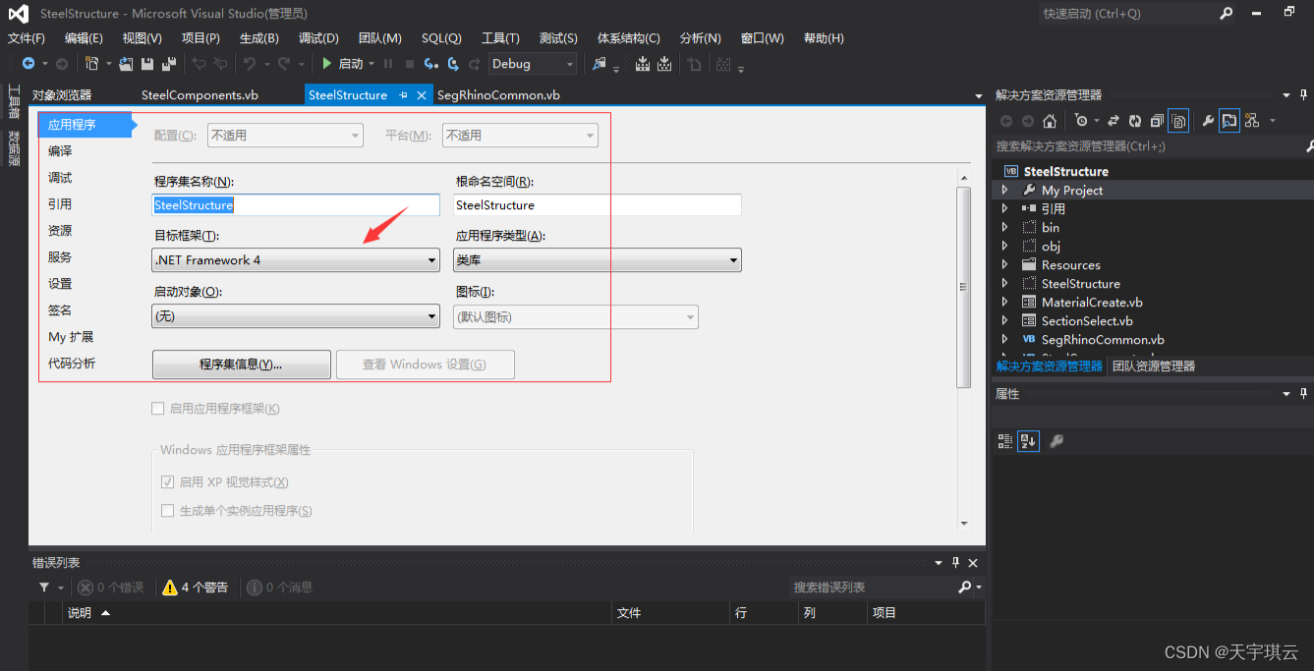Open the 目标框架 .NET Framework 4 dropdown
The width and height of the screenshot is (1314, 671).
(296, 260)
